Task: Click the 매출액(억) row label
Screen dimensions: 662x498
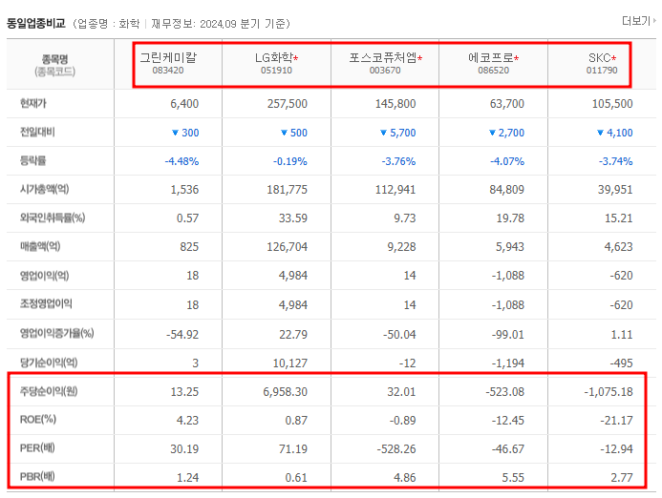Action: [40, 246]
